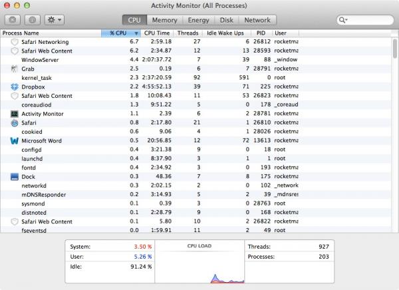Click the shield icon of Safari Web Content at 0.1% CPU
The width and height of the screenshot is (399, 290).
point(15,221)
